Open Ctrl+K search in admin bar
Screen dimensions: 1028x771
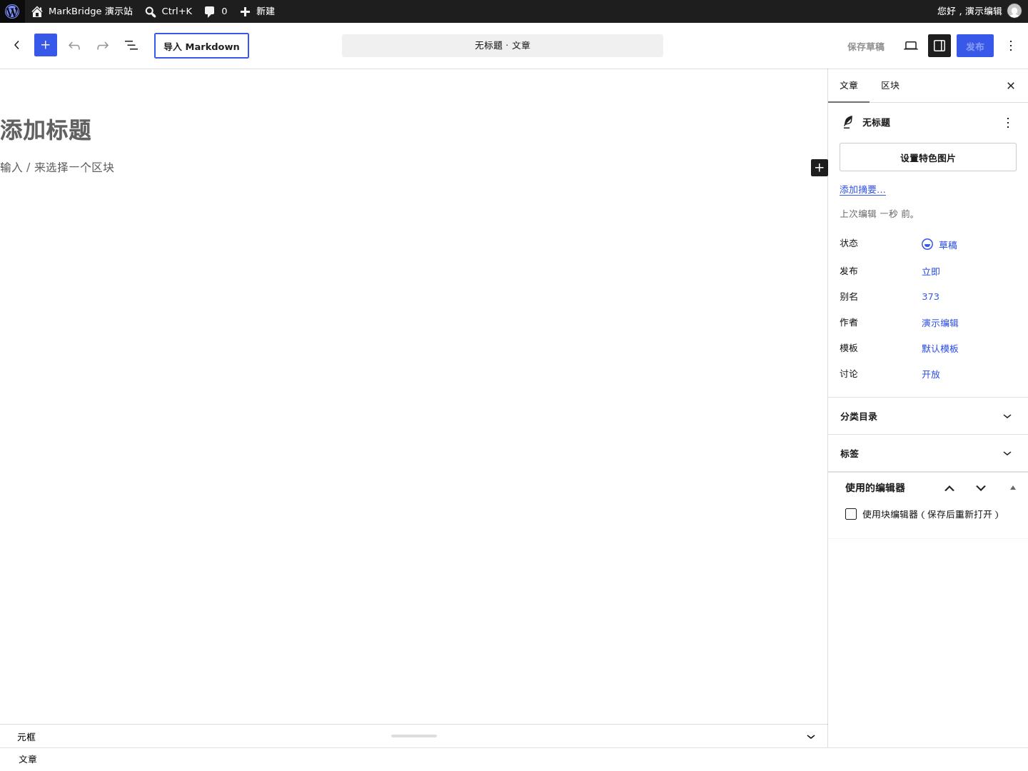(x=168, y=11)
